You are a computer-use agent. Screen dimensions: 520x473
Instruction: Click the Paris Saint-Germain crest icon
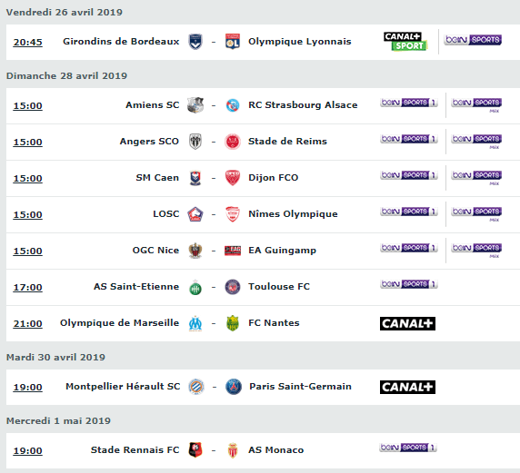tap(234, 387)
